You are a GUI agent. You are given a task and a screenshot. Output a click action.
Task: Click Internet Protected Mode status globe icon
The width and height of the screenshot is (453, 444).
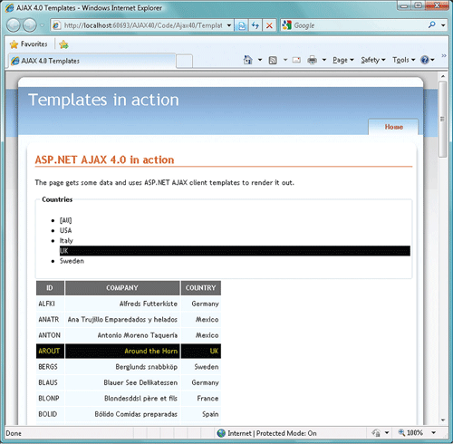[221, 433]
